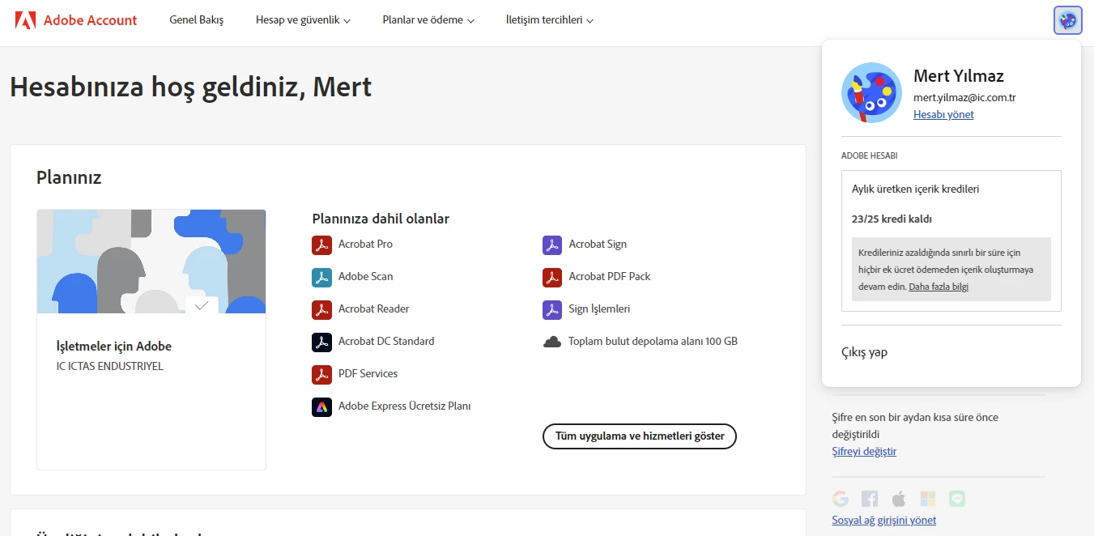Click the Adobe Scan app icon

click(x=321, y=277)
